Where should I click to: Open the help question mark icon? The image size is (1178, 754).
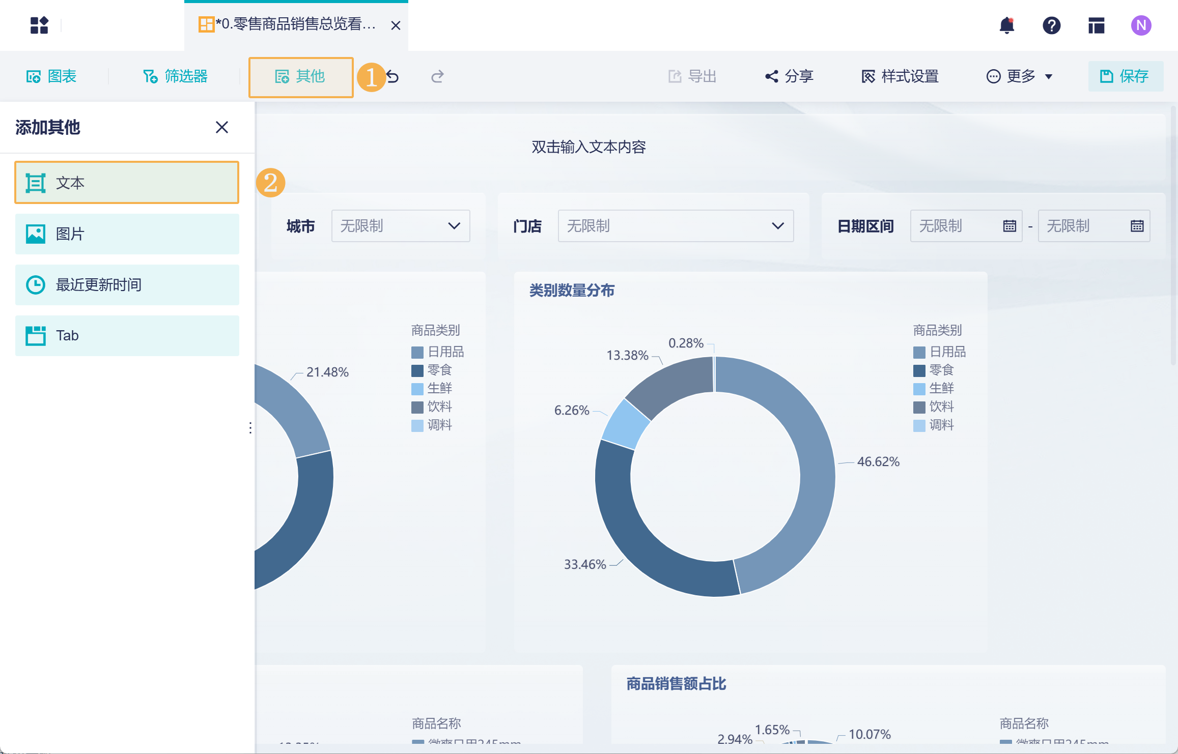click(1051, 25)
